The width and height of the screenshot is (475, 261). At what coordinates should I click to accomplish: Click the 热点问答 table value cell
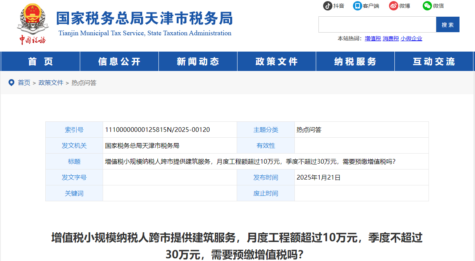(x=361, y=130)
